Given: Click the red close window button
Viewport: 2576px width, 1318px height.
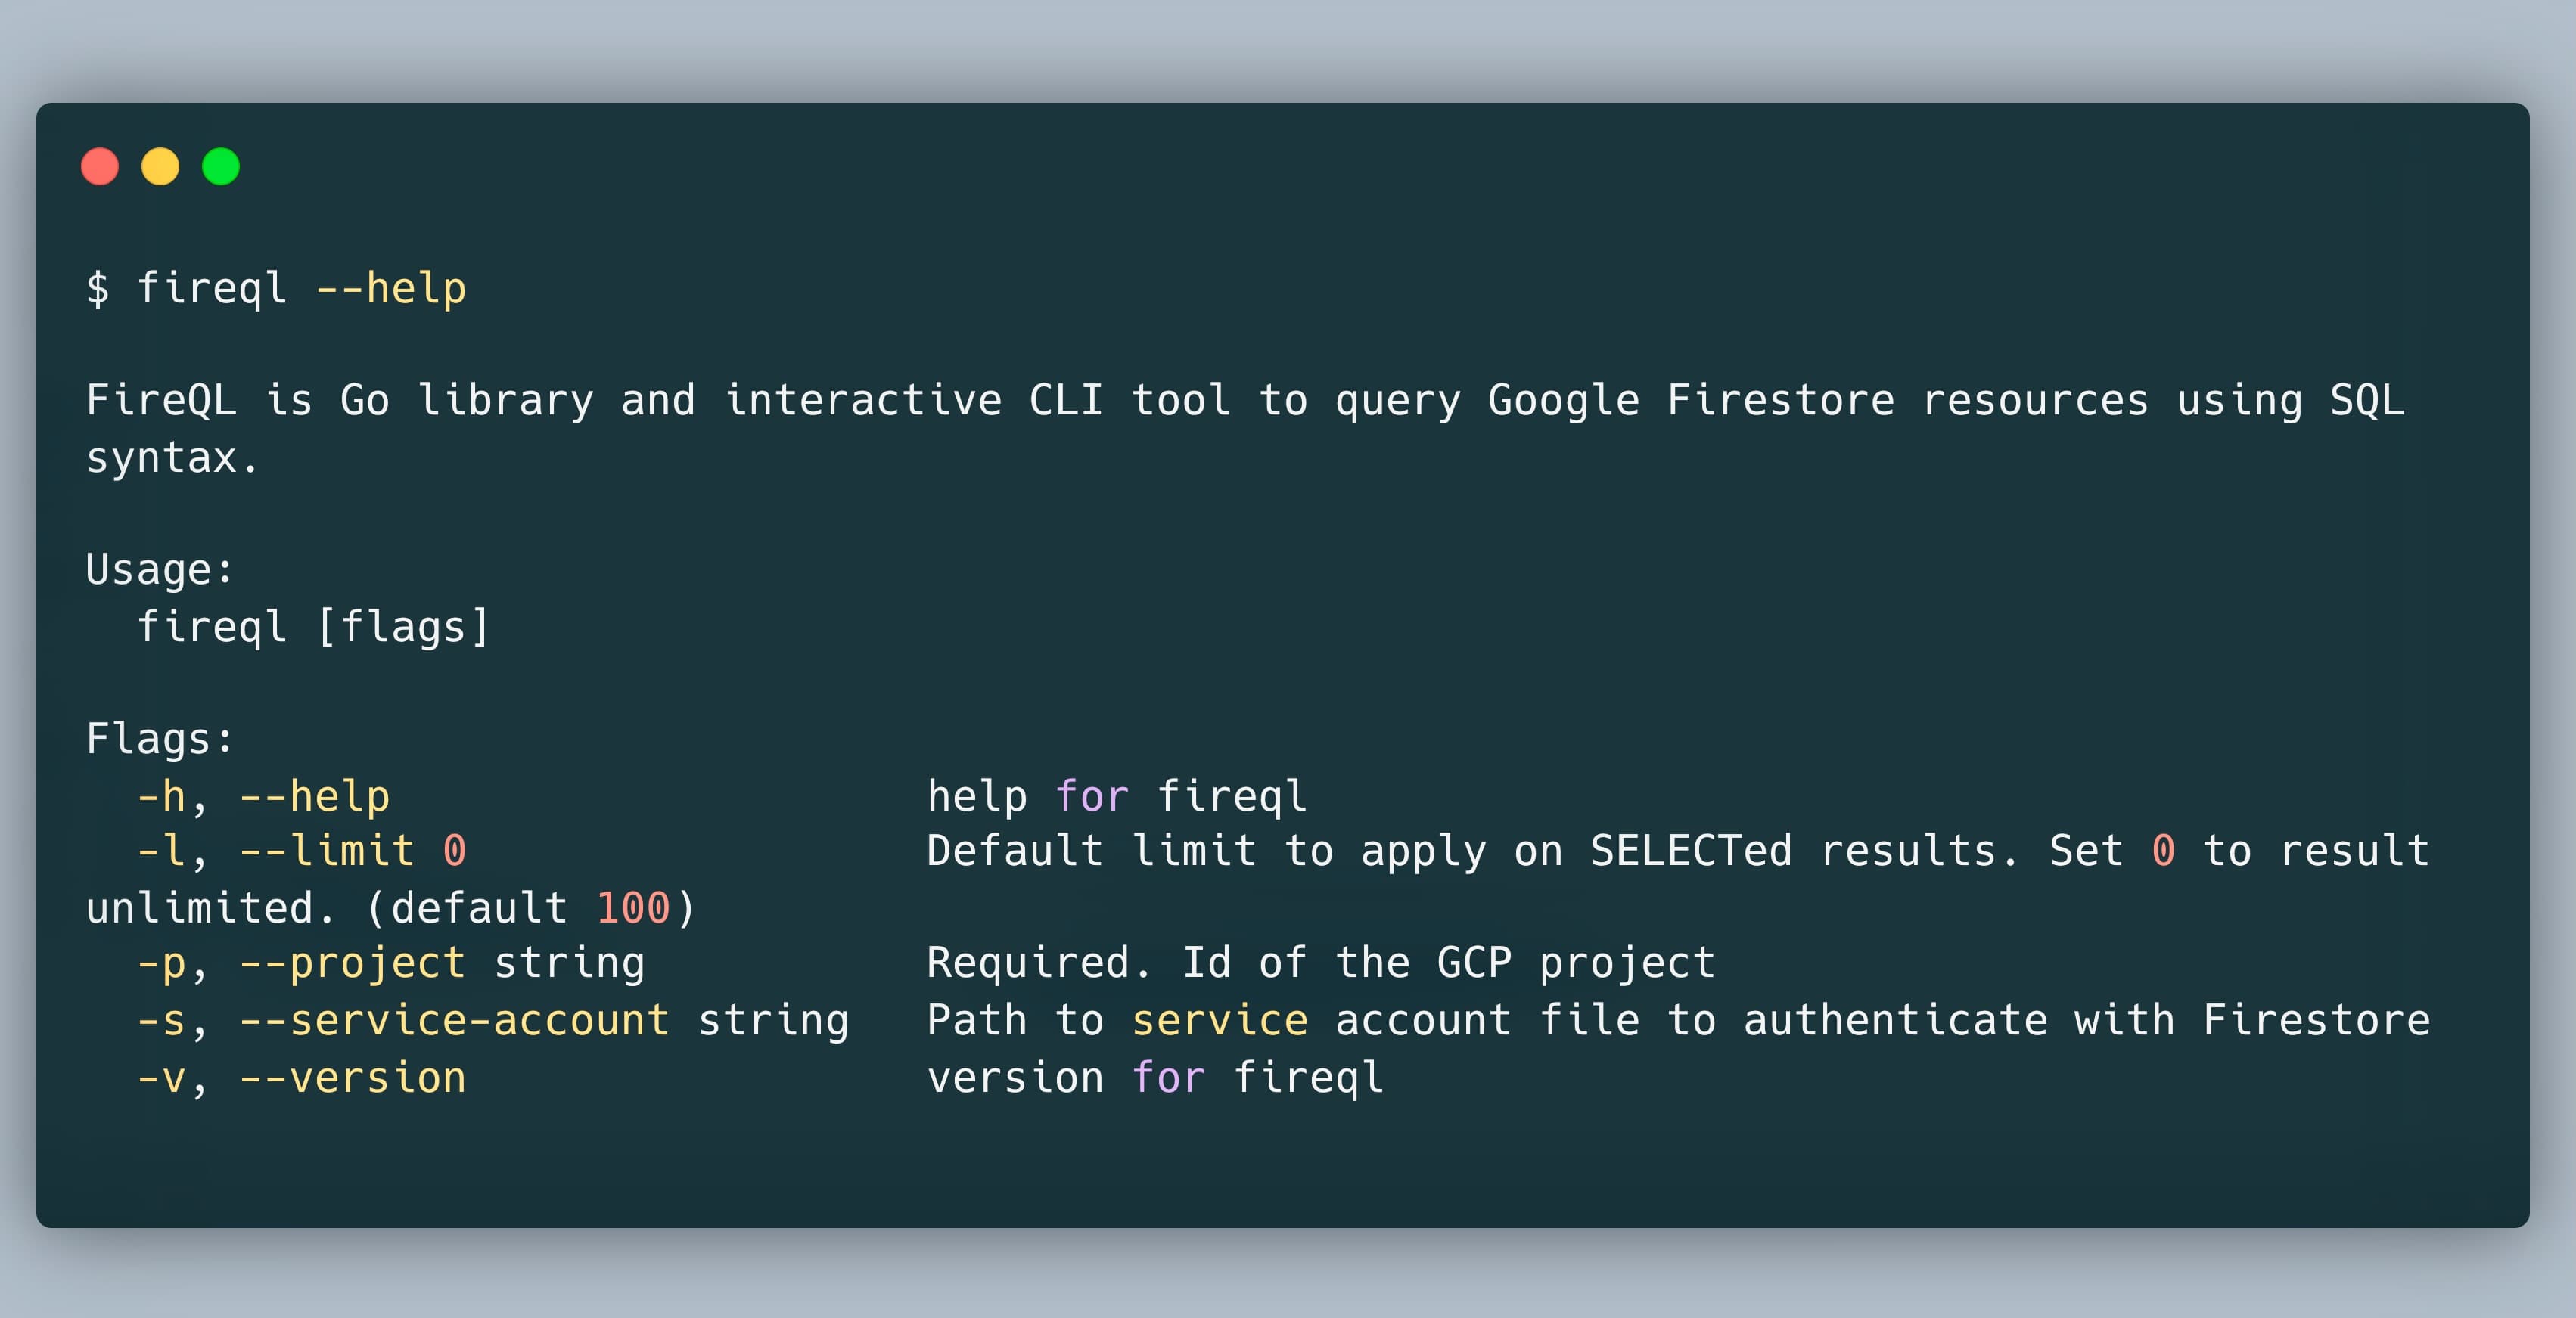Looking at the screenshot, I should [100, 166].
